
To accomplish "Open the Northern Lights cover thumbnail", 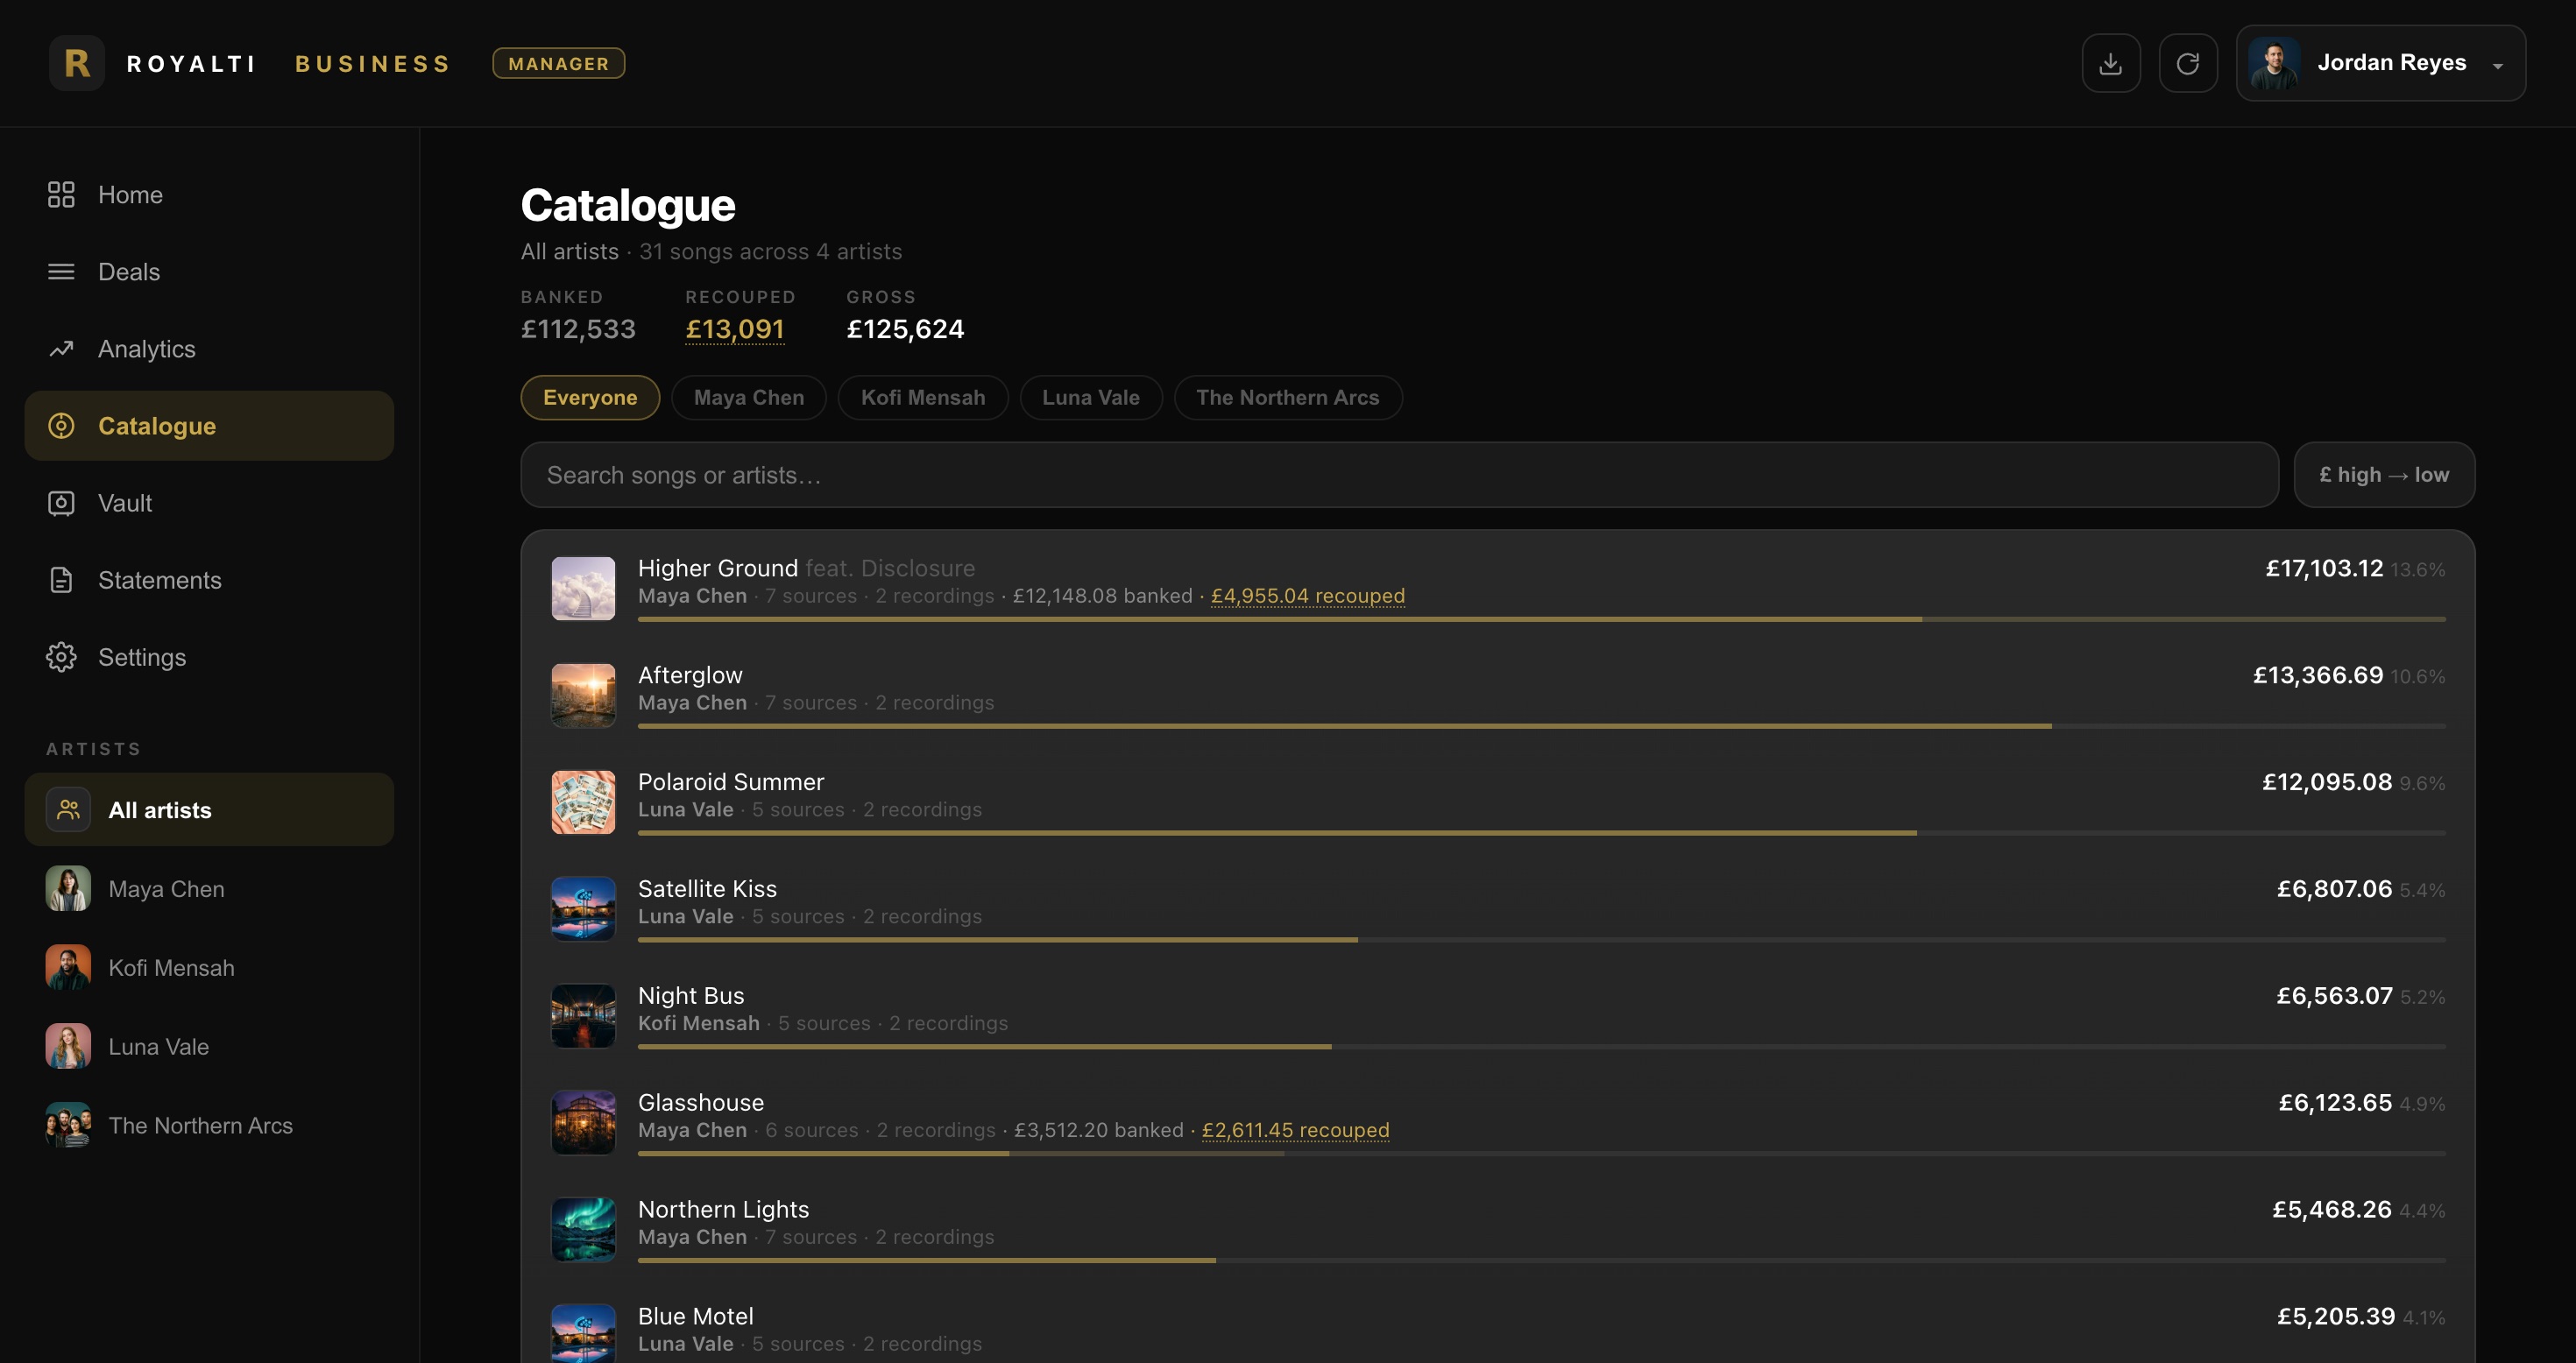I will [583, 1229].
